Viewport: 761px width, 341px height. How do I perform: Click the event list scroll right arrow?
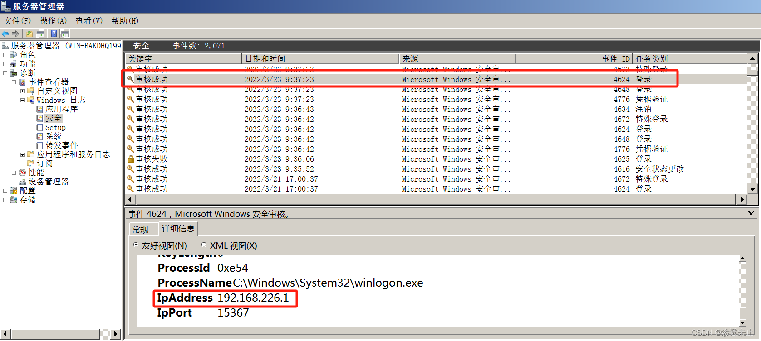[x=742, y=199]
